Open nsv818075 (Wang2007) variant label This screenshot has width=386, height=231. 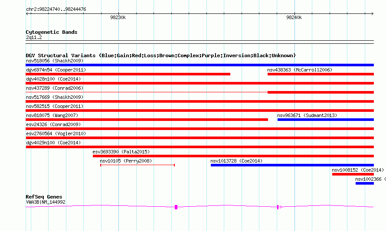pos(52,115)
